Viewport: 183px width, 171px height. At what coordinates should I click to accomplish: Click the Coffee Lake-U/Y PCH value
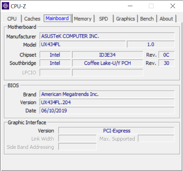coord(107,63)
